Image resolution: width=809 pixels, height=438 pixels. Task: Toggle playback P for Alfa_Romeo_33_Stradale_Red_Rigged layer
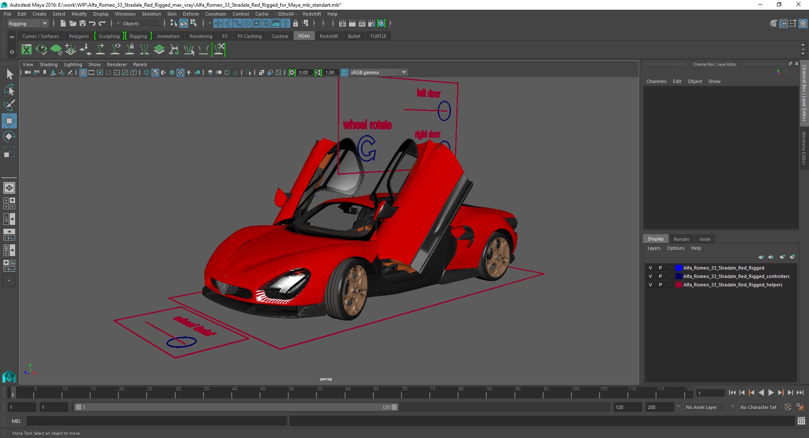point(660,268)
